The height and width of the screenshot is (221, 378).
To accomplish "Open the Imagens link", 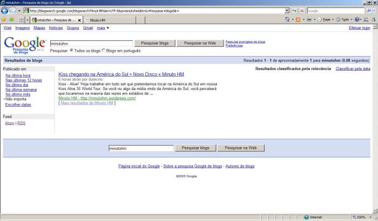I will click(23, 27).
